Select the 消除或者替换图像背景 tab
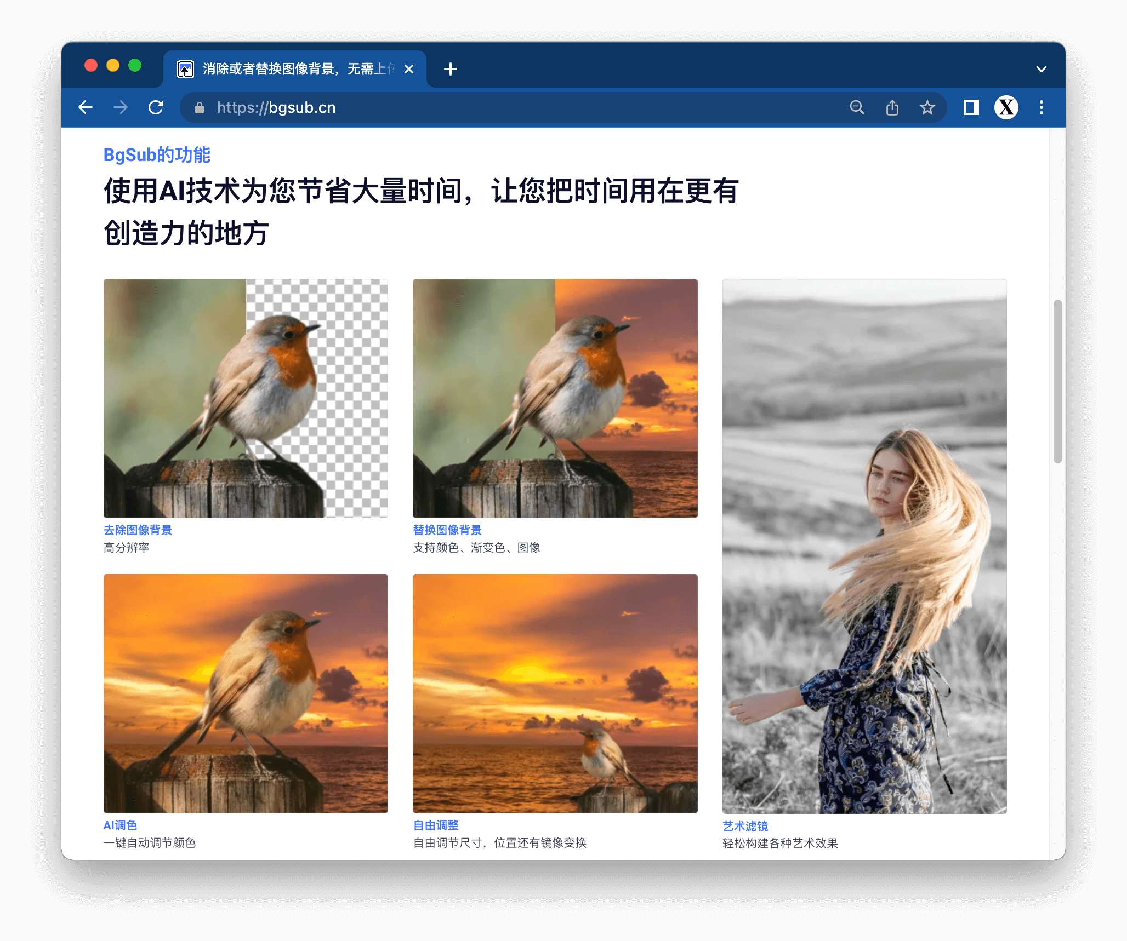The width and height of the screenshot is (1127, 941). pos(296,69)
